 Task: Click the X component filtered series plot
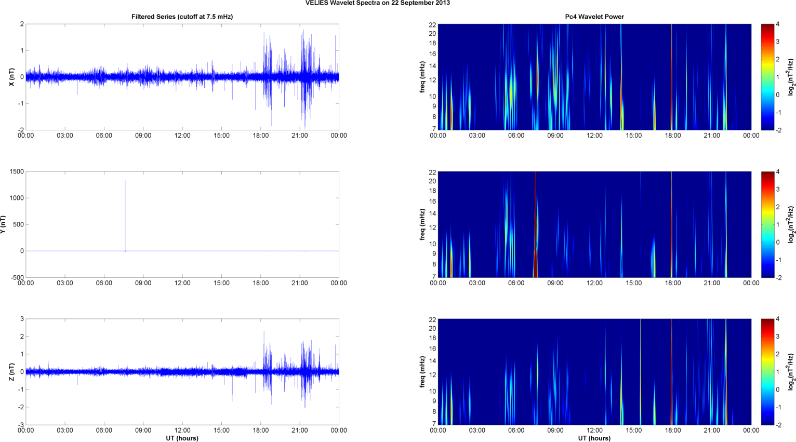click(x=182, y=77)
